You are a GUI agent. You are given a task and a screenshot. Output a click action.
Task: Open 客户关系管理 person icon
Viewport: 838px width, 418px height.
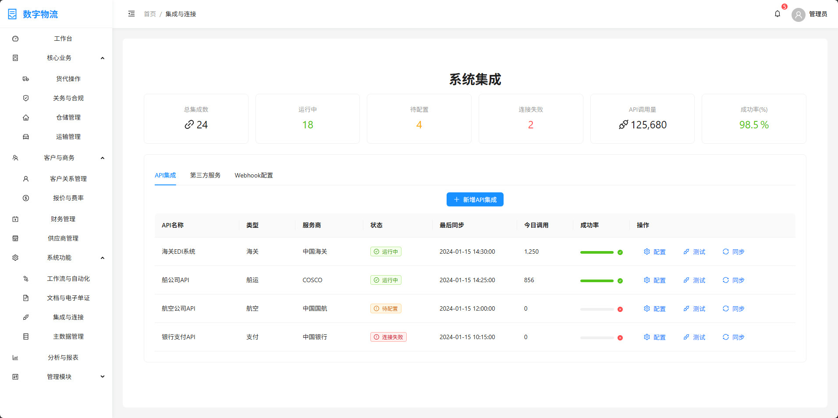(x=26, y=178)
